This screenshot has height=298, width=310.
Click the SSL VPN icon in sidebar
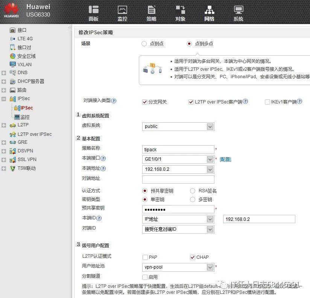(13, 160)
